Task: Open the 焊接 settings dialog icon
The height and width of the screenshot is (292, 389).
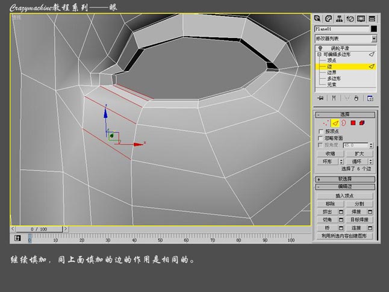Action: point(370,212)
